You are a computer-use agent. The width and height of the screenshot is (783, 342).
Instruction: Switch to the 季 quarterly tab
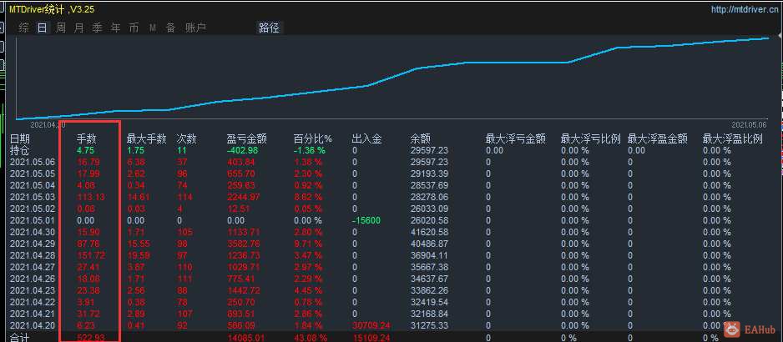[97, 28]
